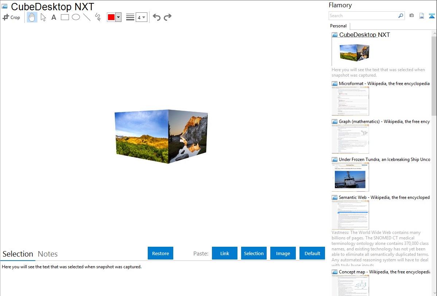The image size is (437, 296).
Task: Click the Restore button
Action: (161, 253)
